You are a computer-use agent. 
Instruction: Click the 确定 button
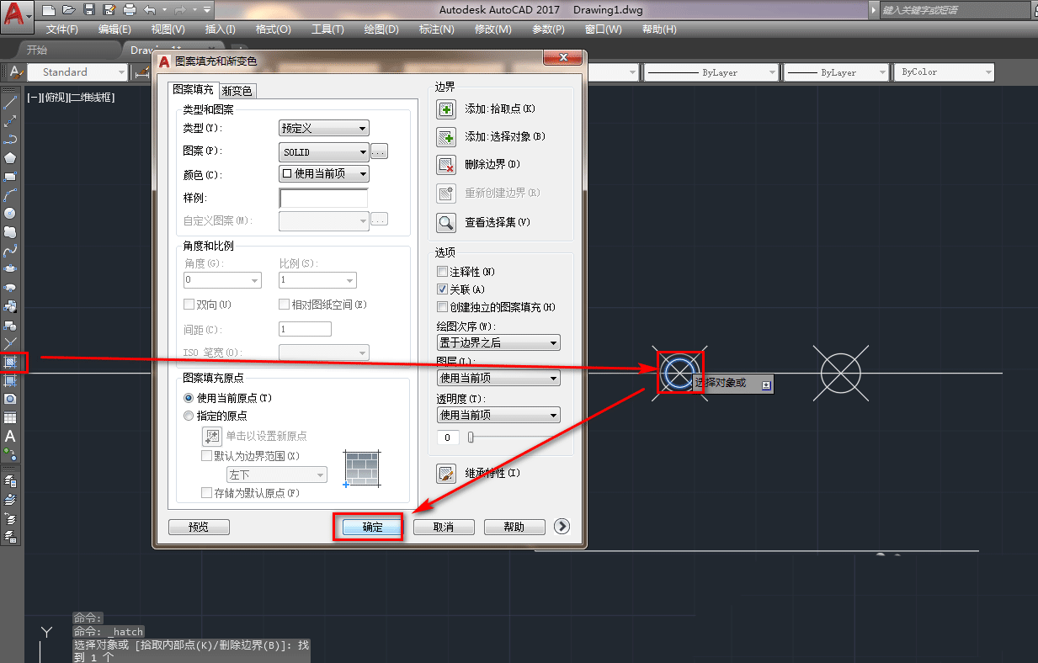click(372, 527)
